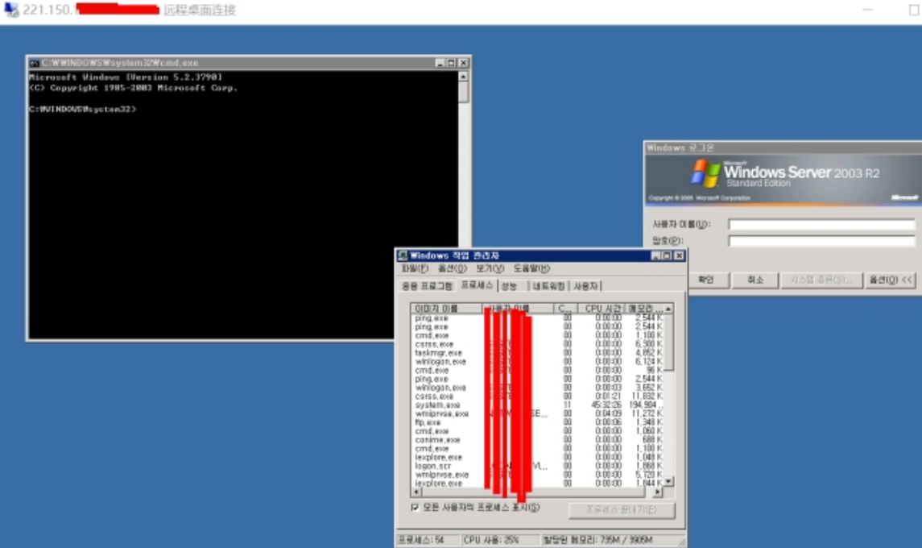922x548 pixels.
Task: Click the Task Manager title bar icon
Action: (403, 255)
